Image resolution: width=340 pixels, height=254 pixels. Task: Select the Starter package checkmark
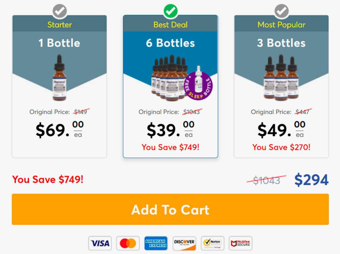(60, 12)
